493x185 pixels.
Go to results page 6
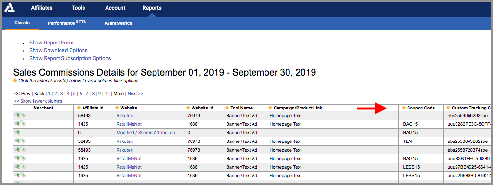coord(81,94)
